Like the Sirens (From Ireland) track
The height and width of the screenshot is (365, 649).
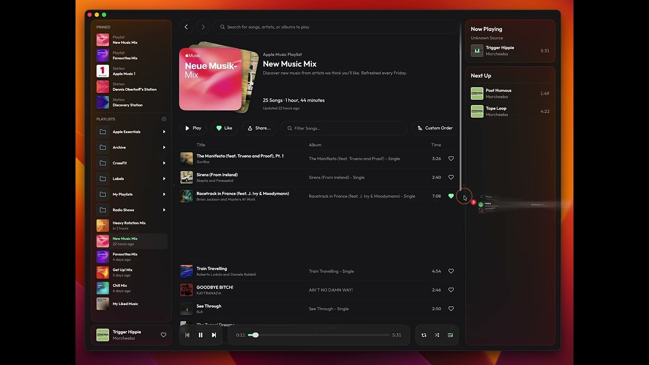coord(451,177)
